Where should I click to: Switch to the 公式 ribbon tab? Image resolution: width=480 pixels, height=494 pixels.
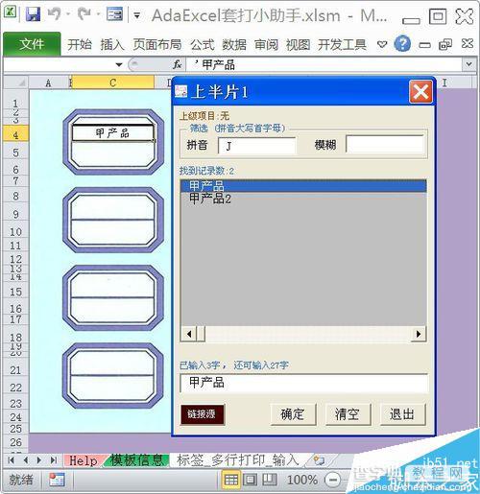click(203, 44)
